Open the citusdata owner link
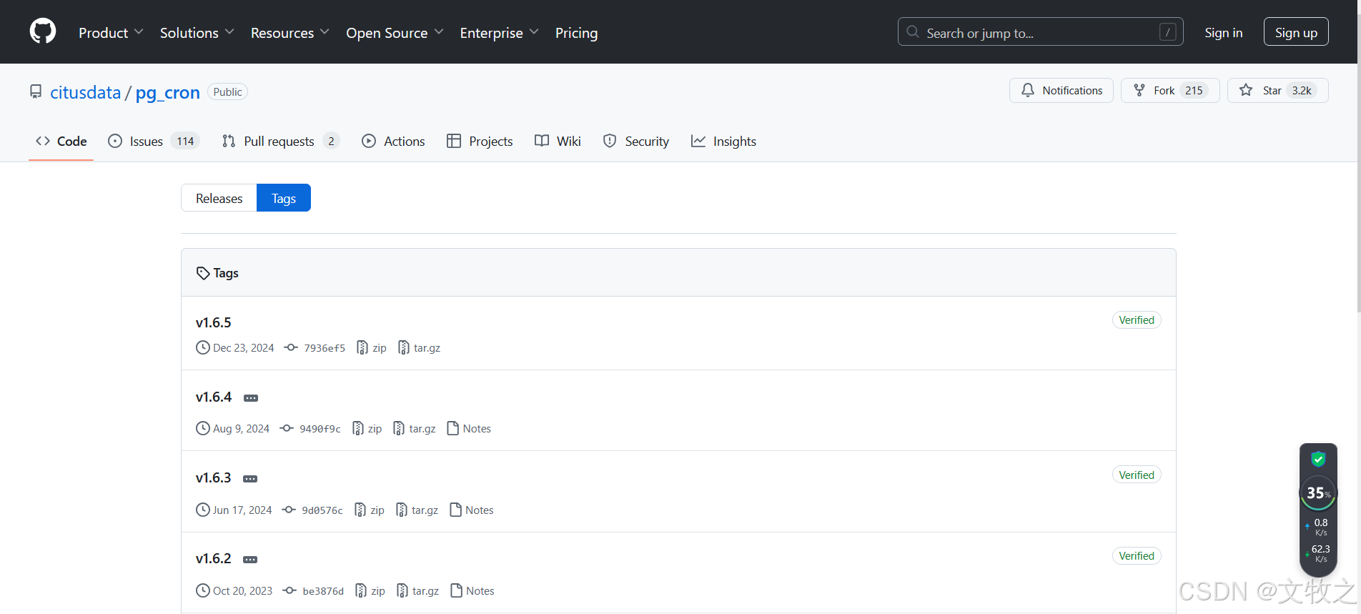 85,92
